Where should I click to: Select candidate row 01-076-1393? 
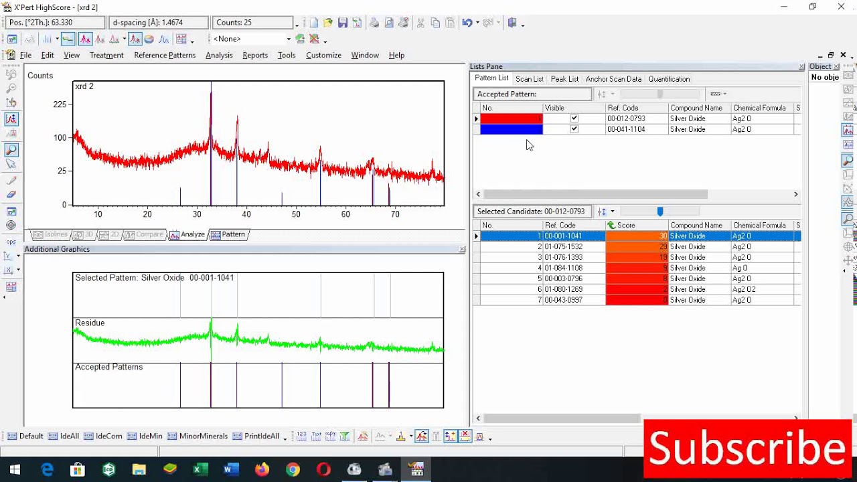coord(637,257)
